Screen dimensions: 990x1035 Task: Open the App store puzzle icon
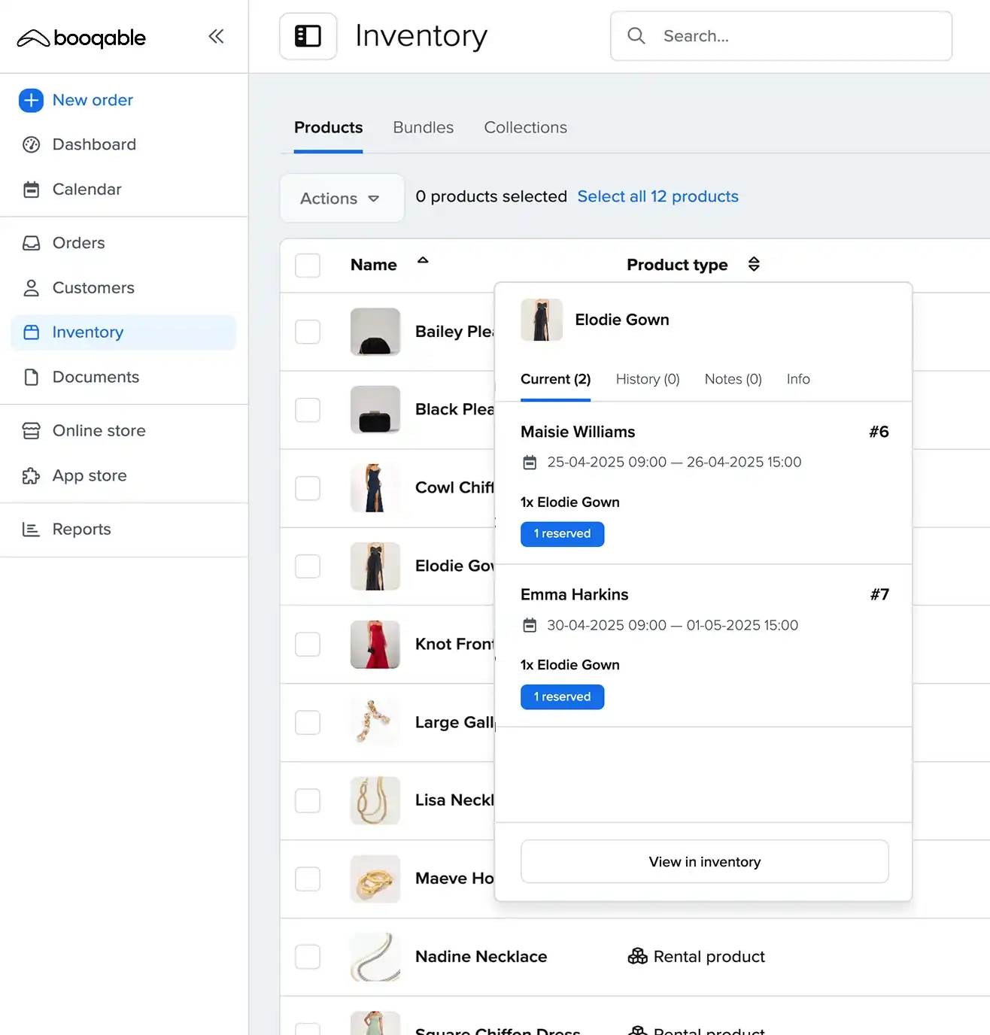click(31, 476)
